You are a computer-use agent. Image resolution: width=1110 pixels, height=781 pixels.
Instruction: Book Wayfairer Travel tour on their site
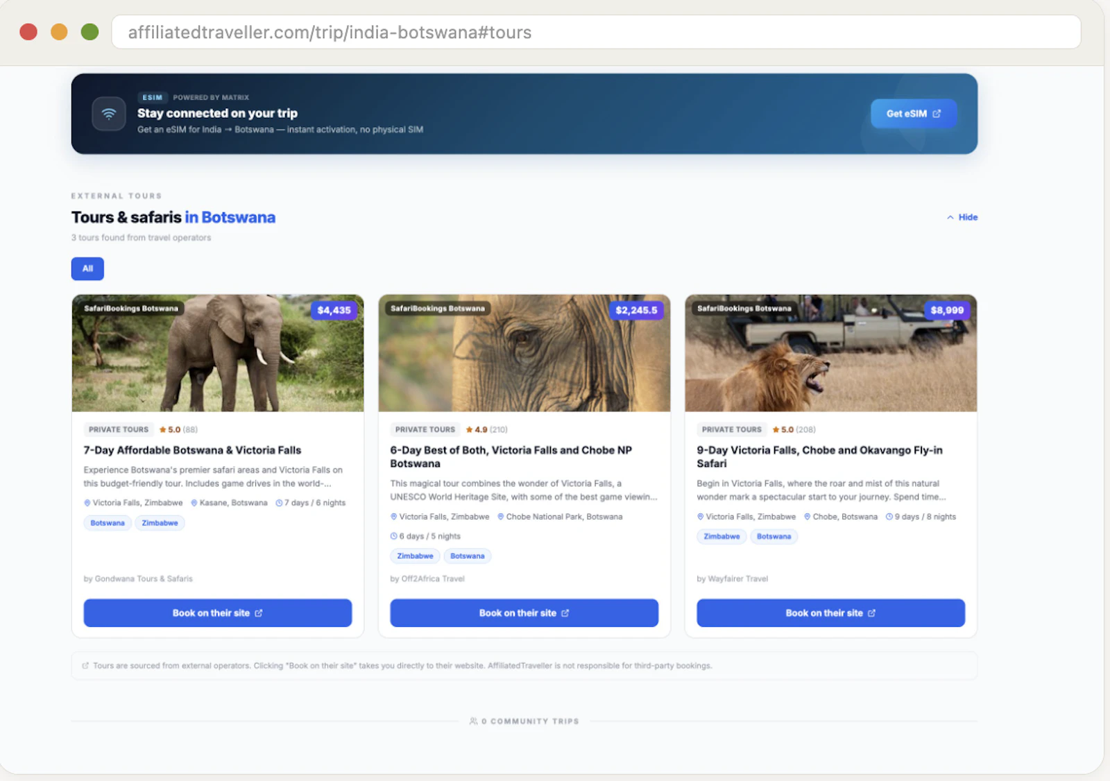(831, 613)
